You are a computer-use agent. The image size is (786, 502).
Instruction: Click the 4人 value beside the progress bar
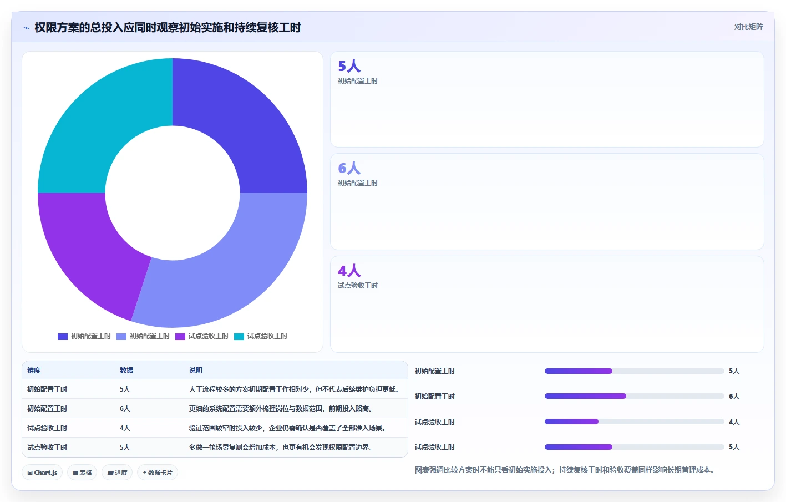(734, 422)
